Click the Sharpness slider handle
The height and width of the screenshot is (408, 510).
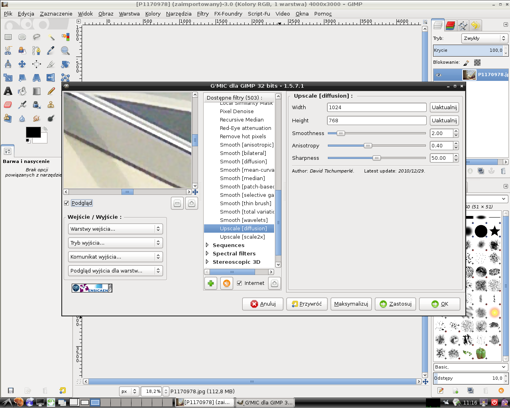click(377, 158)
